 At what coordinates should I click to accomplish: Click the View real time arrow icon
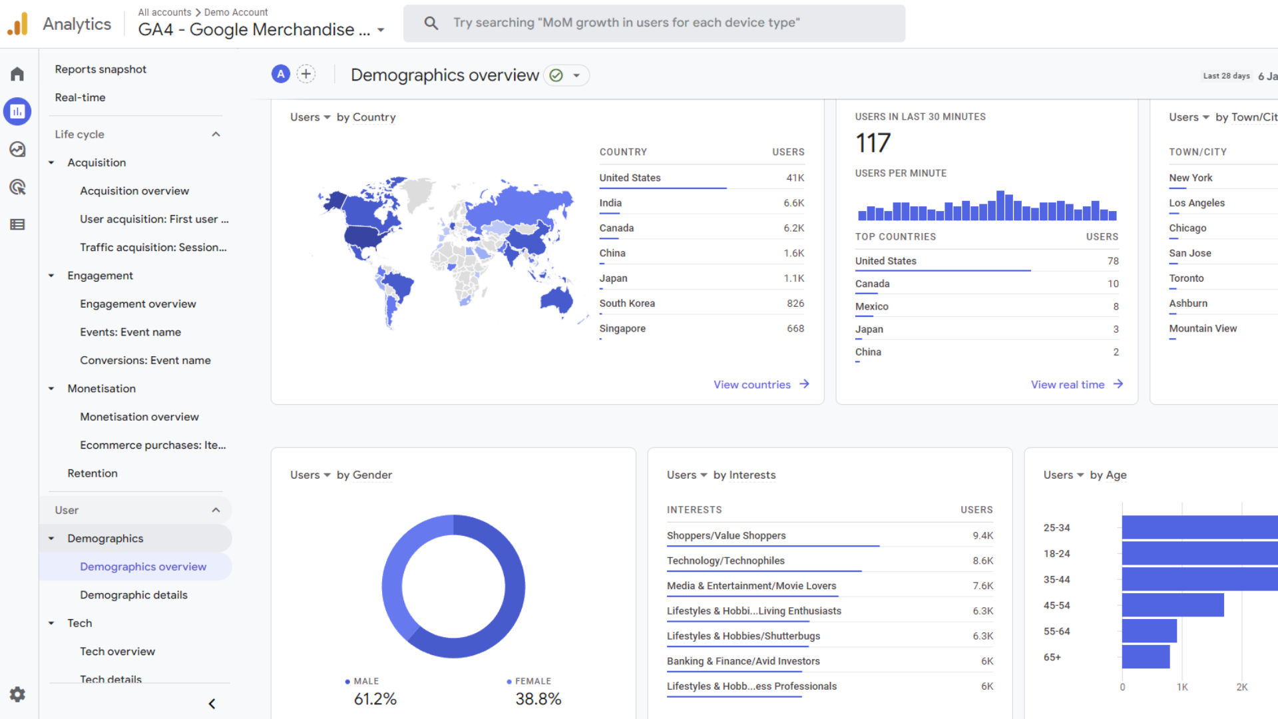click(x=1118, y=384)
